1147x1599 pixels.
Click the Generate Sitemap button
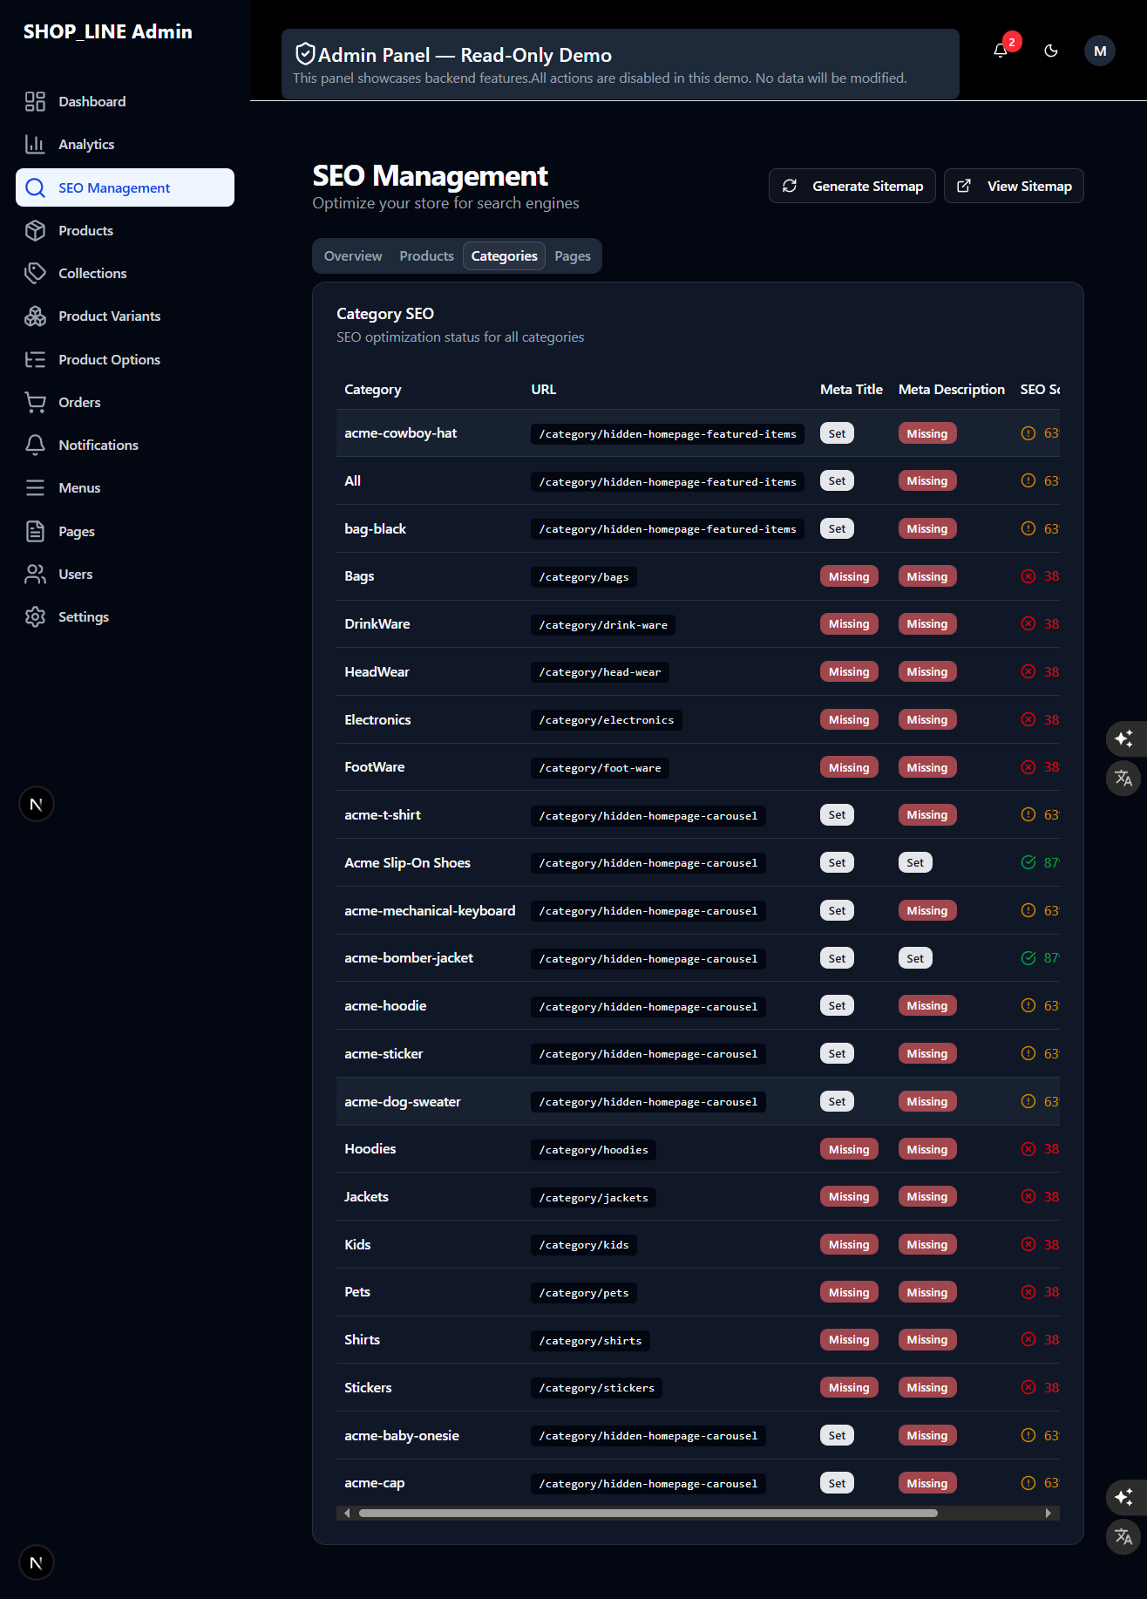tap(852, 186)
